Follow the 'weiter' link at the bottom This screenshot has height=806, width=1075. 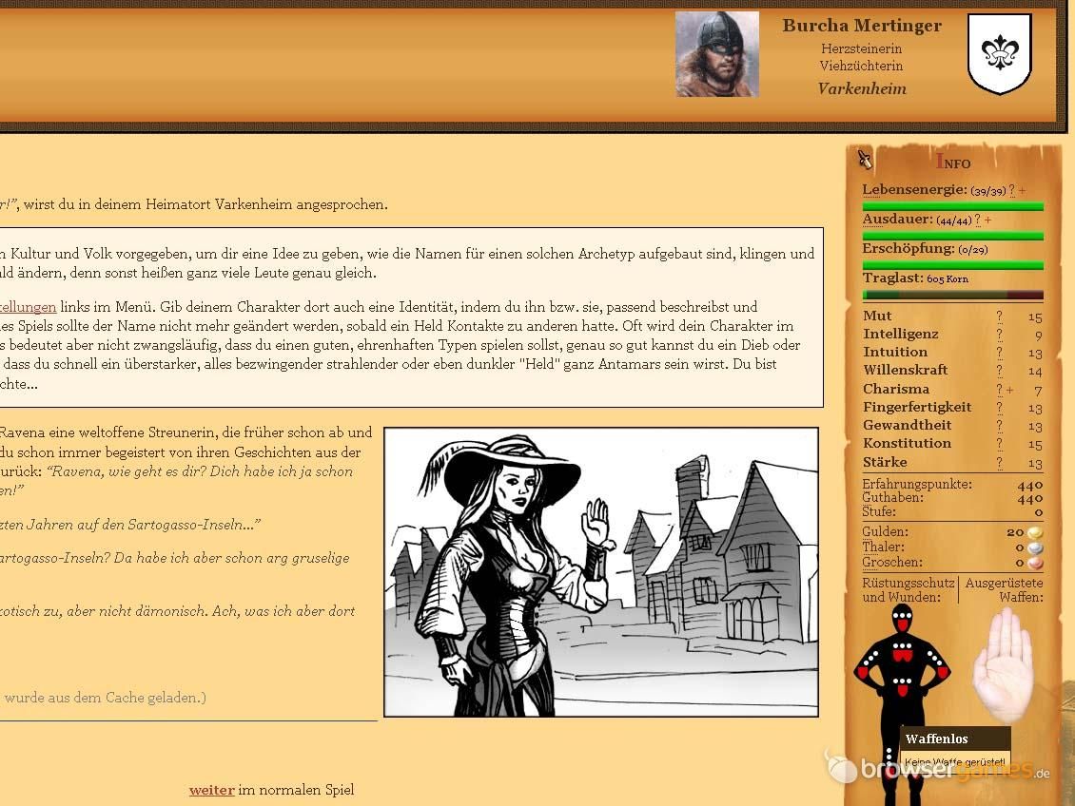pos(212,790)
